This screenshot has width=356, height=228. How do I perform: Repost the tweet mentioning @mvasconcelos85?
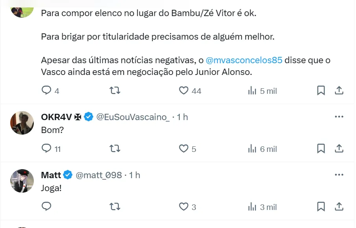(114, 91)
